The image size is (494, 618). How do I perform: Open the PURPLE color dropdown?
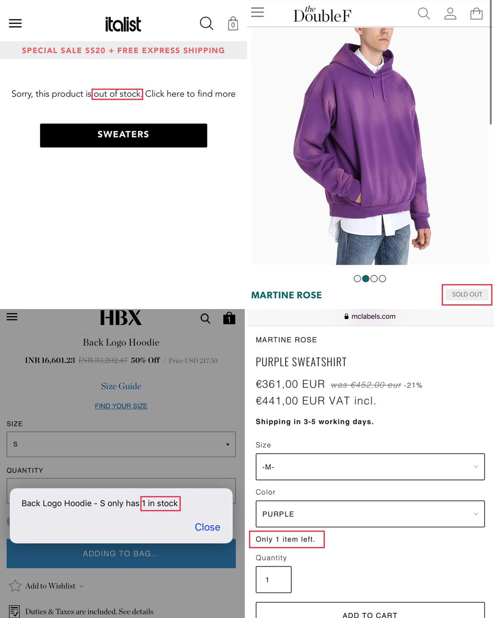coord(370,514)
